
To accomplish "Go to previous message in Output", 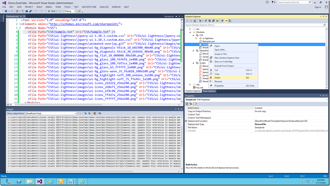I will [x=86, y=113].
